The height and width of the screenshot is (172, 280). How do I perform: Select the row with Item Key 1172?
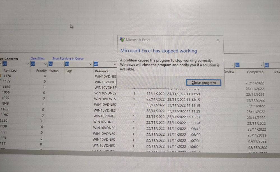(x=7, y=81)
